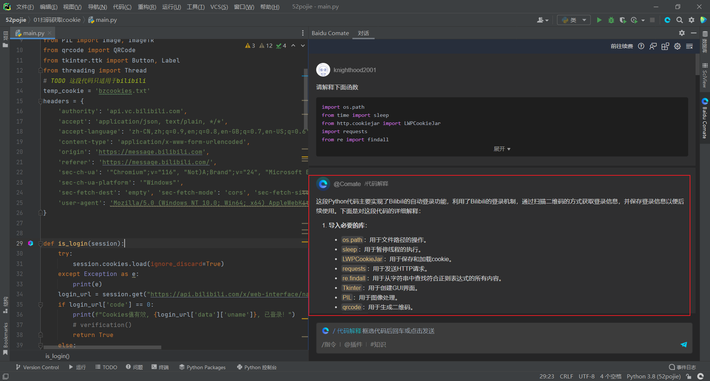Switch to the 对话 tab
This screenshot has height=381, width=710.
tap(364, 33)
